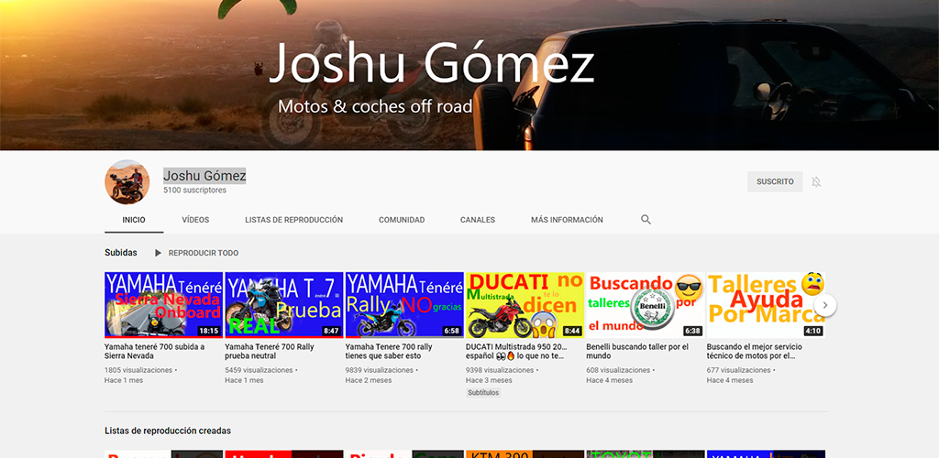Click the notification bell icon
939x458 pixels.
tap(816, 181)
